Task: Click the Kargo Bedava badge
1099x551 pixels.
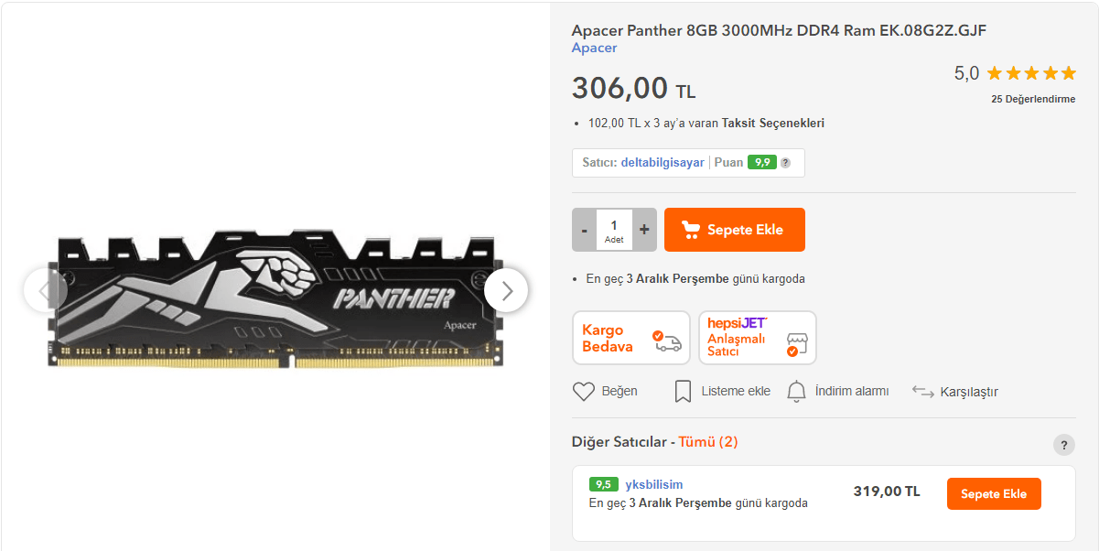Action: coord(631,338)
